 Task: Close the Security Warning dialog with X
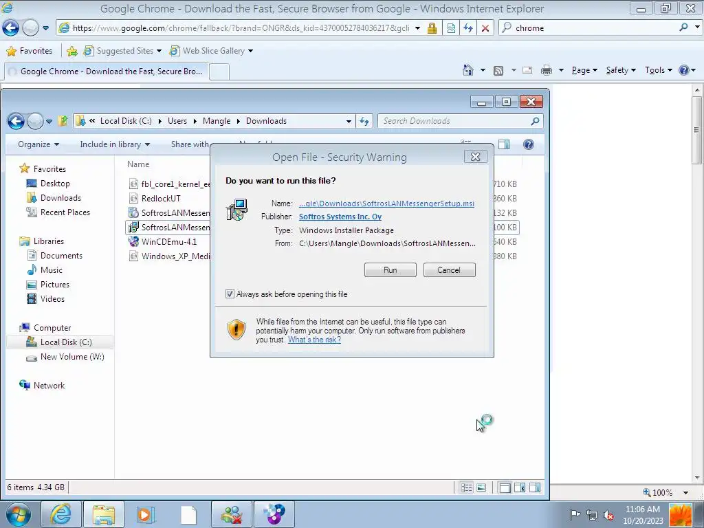click(x=475, y=157)
